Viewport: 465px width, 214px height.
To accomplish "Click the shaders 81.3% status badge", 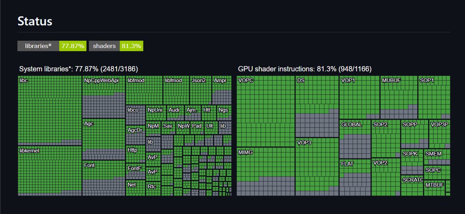I will 116,46.
